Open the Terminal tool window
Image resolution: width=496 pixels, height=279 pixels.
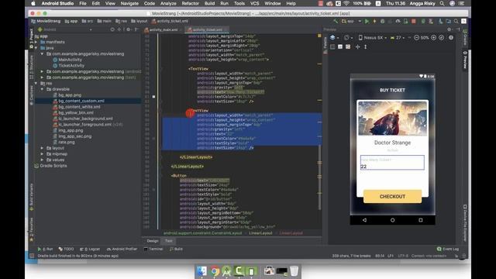tap(153, 249)
